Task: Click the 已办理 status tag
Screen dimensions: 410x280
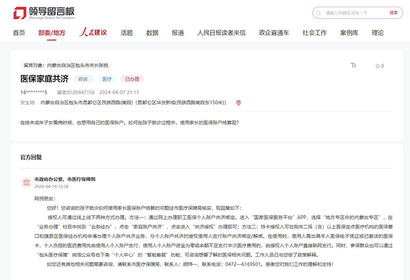Action: (132, 79)
